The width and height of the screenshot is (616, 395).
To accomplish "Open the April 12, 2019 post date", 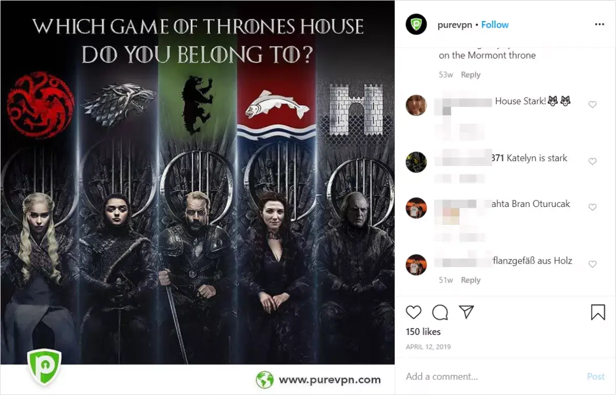I will (x=428, y=347).
